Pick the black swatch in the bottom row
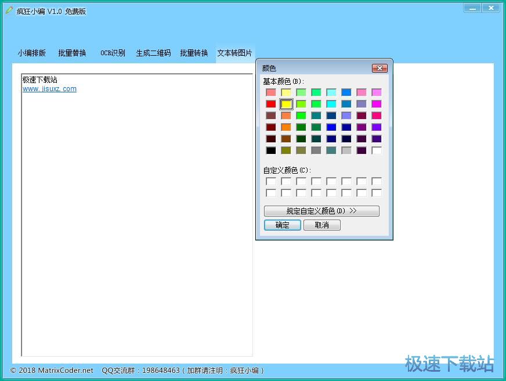 click(x=271, y=150)
